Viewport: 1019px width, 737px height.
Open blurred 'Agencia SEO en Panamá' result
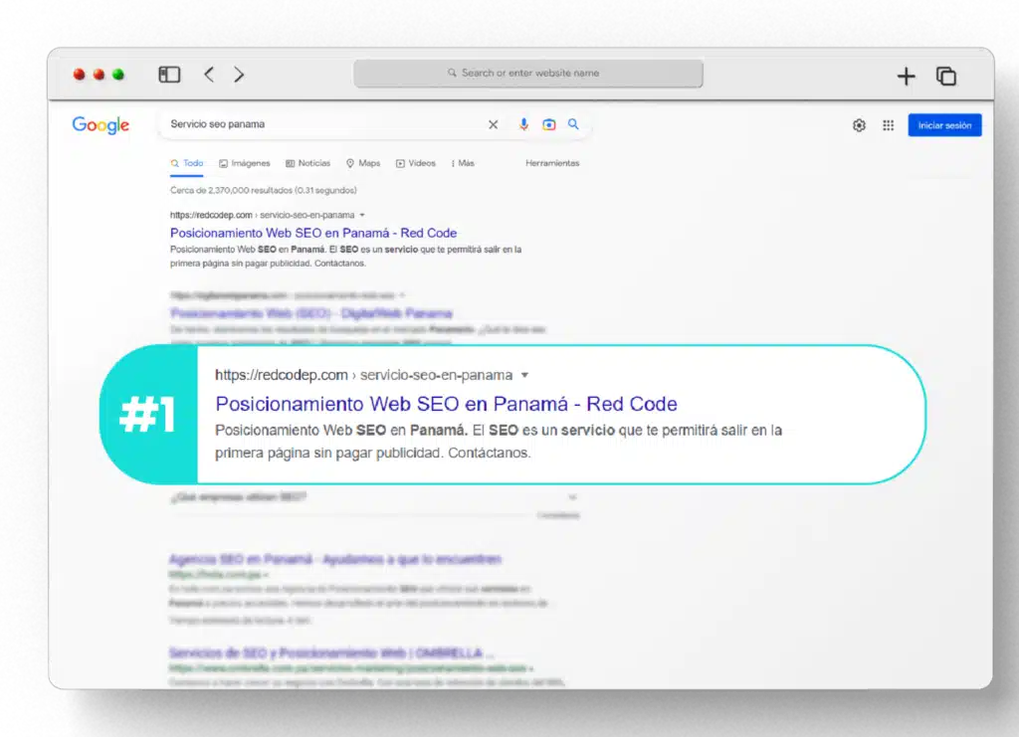pyautogui.click(x=334, y=559)
